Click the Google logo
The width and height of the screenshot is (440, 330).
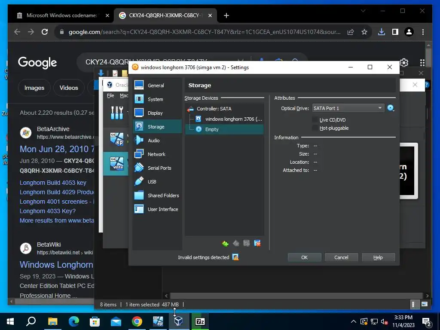pos(37,62)
